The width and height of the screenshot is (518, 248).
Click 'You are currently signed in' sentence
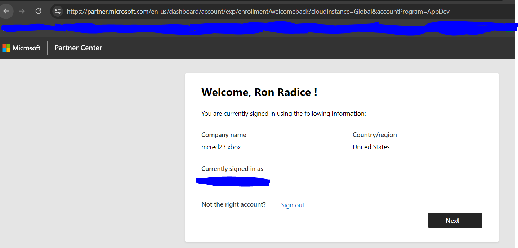283,114
